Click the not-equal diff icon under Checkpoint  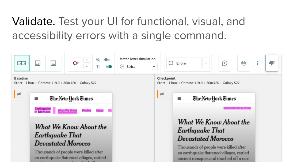[162, 94]
